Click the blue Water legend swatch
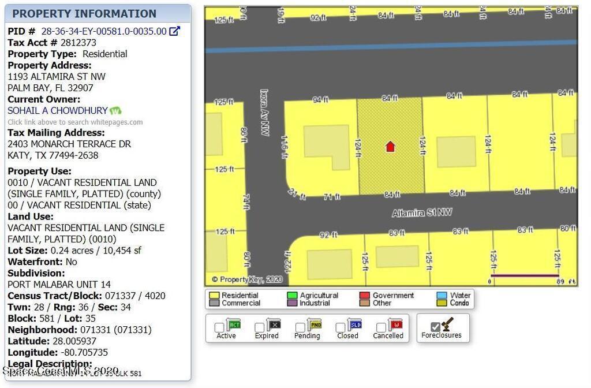The width and height of the screenshot is (591, 388). [x=442, y=296]
